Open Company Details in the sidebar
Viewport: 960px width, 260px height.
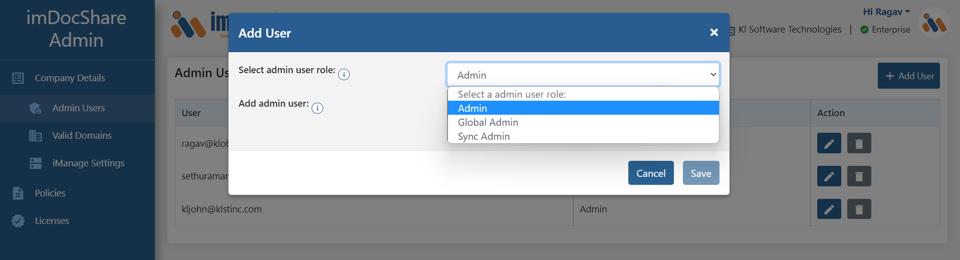click(x=70, y=78)
